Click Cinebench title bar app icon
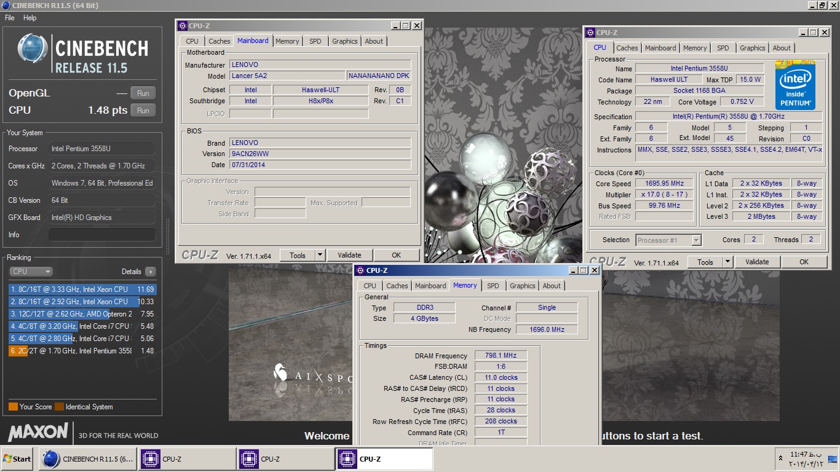This screenshot has height=472, width=840. 5,5
